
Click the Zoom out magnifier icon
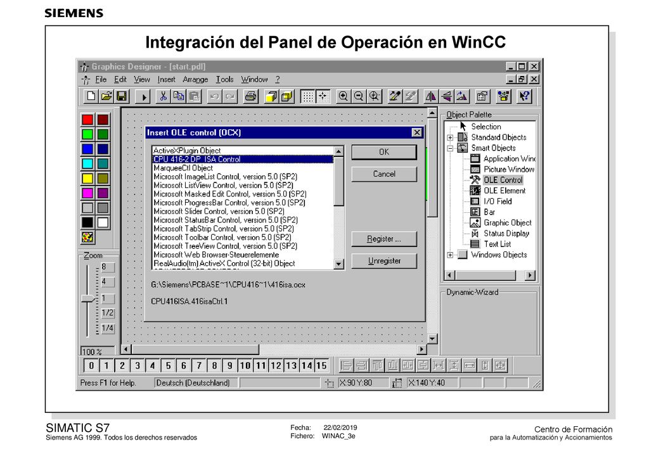[x=359, y=96]
